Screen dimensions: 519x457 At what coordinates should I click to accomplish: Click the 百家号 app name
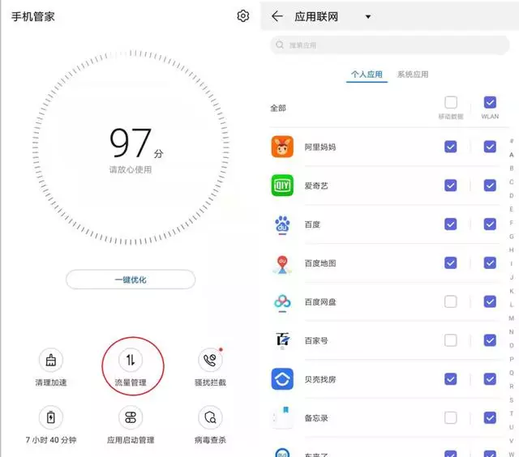pyautogui.click(x=316, y=341)
